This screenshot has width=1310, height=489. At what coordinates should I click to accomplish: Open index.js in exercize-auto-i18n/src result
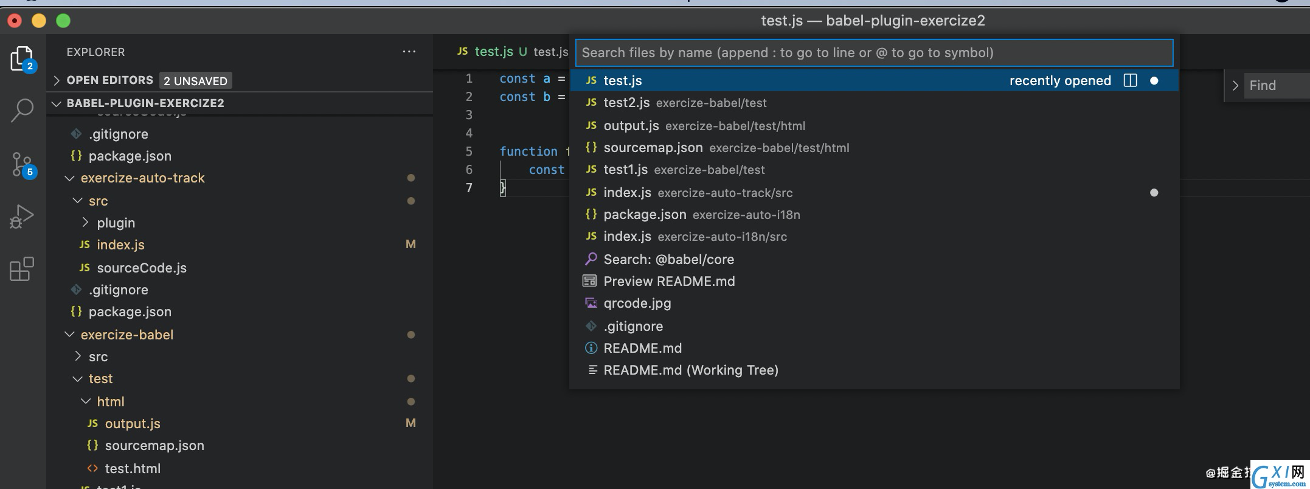pos(874,237)
